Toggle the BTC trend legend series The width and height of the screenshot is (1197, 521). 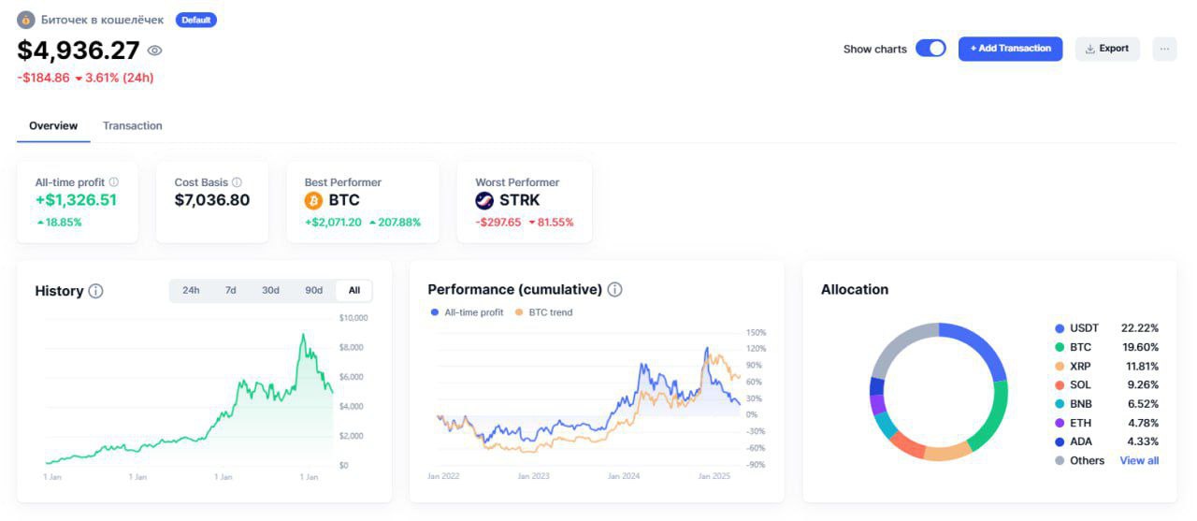point(543,312)
